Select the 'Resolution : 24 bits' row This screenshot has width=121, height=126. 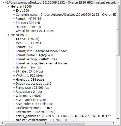[x=29, y=92]
